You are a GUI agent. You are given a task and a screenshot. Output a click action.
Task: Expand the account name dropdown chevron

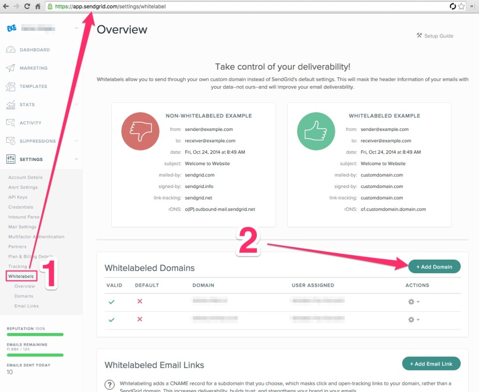pos(76,28)
